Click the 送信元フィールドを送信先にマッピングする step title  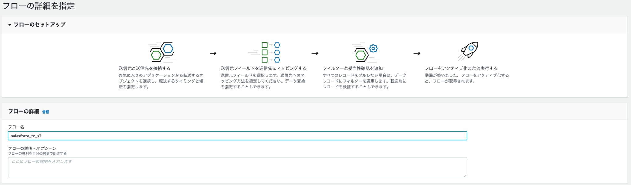pyautogui.click(x=263, y=68)
